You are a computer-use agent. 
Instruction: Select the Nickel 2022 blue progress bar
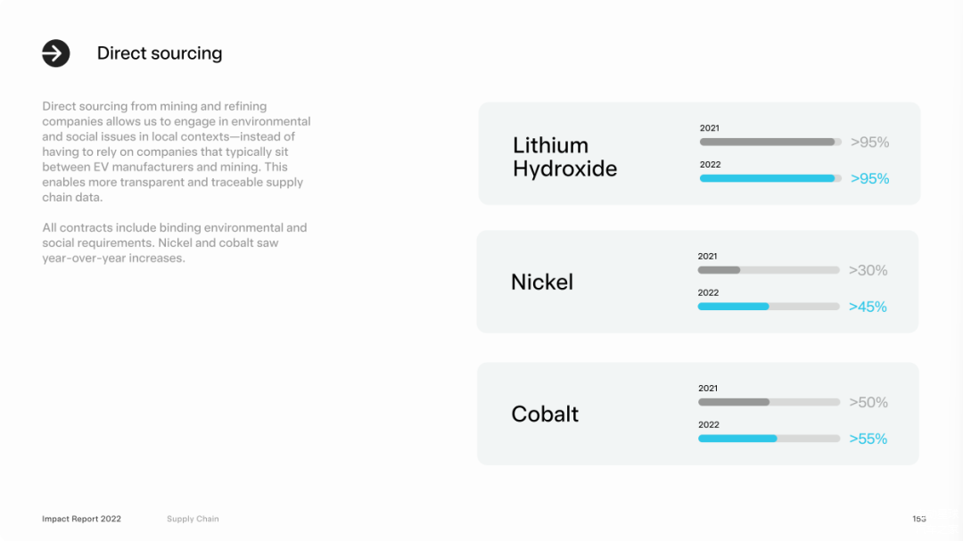pyautogui.click(x=768, y=307)
